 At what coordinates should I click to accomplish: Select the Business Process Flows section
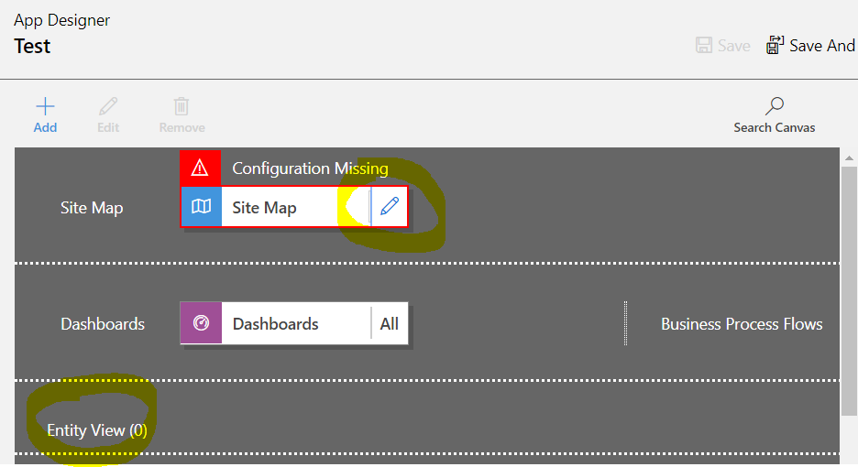click(x=742, y=324)
